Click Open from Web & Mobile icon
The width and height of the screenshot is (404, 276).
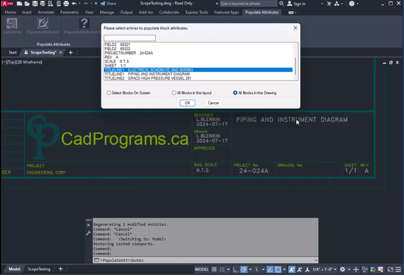[51, 3]
